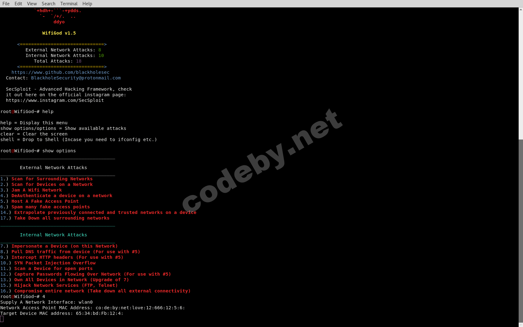Click 'Network Access Point MAC Address' line
523x327 pixels.
click(x=93, y=308)
